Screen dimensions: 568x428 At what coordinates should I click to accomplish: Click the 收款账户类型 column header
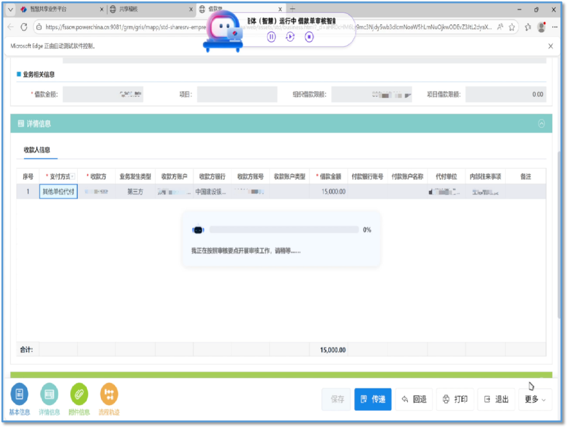click(x=290, y=176)
